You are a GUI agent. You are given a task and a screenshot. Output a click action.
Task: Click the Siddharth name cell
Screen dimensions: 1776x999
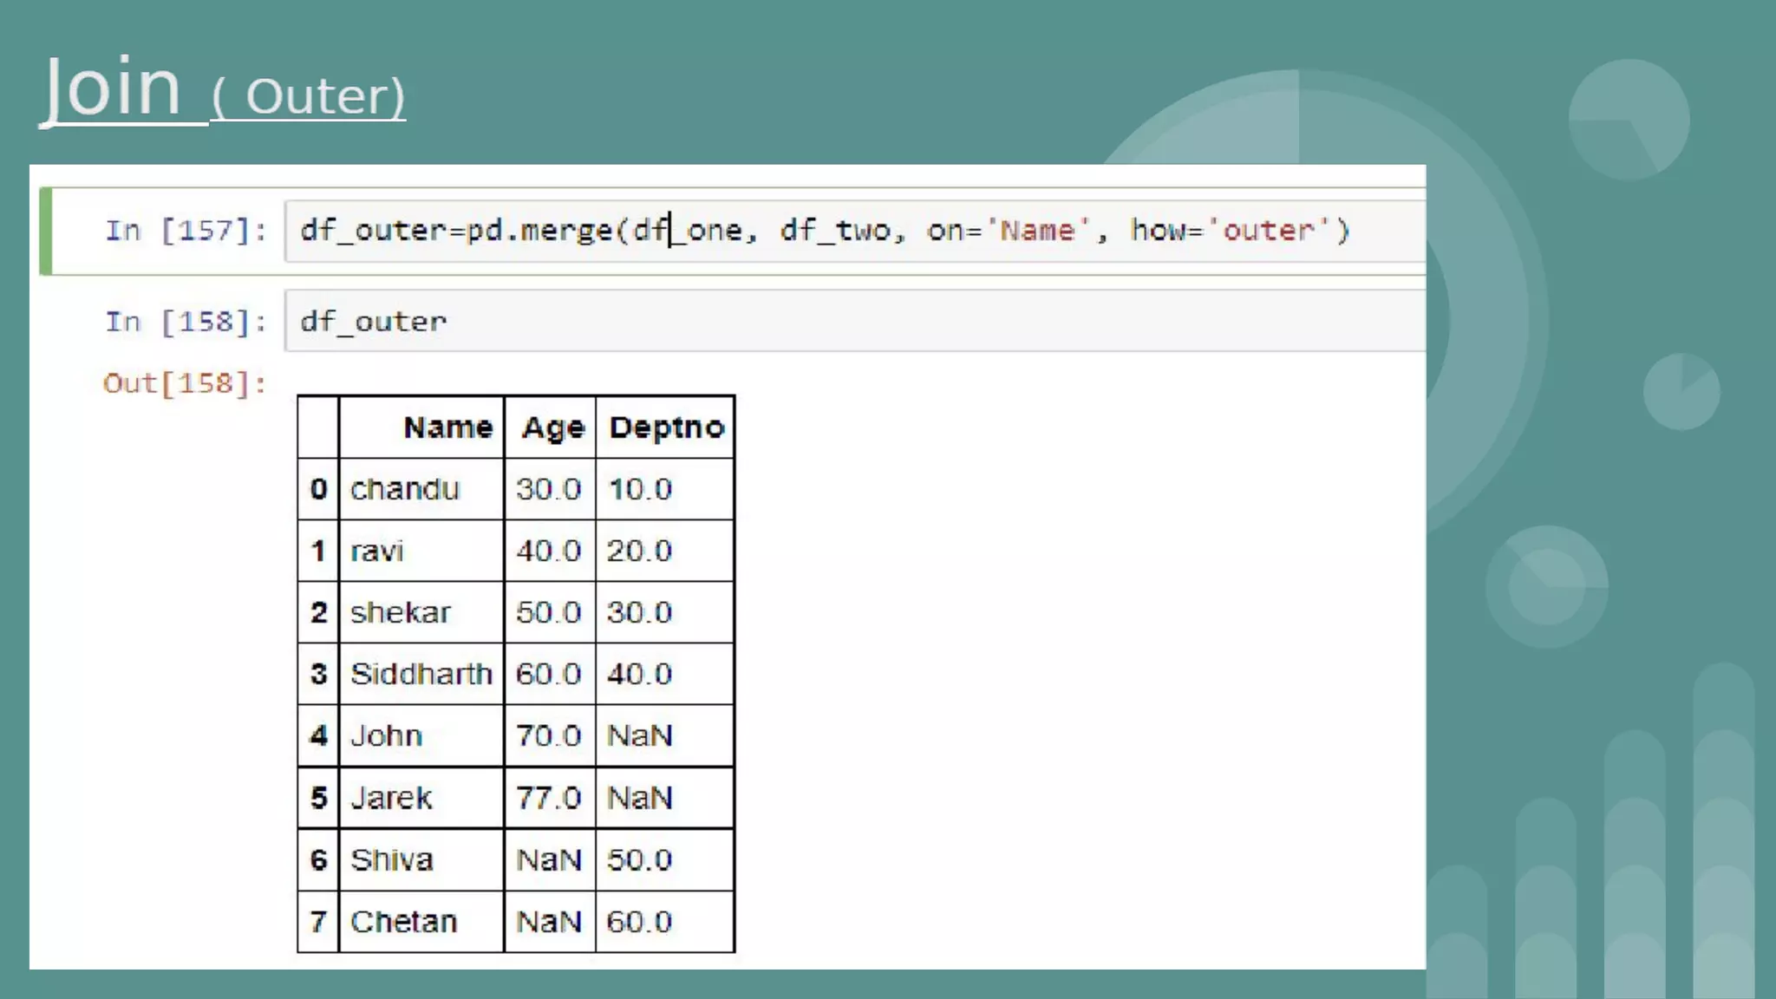coord(421,674)
